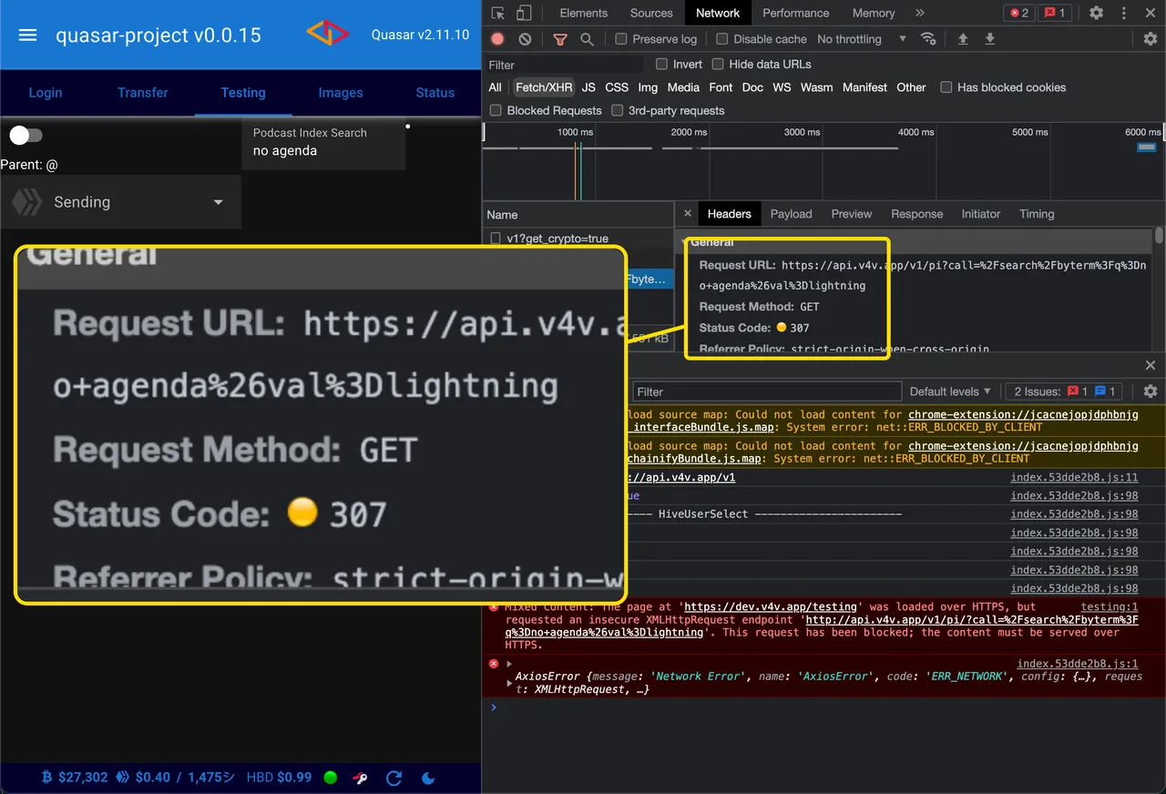Check the 3rd-party requests checkbox
Viewport: 1166px width, 794px height.
point(618,110)
